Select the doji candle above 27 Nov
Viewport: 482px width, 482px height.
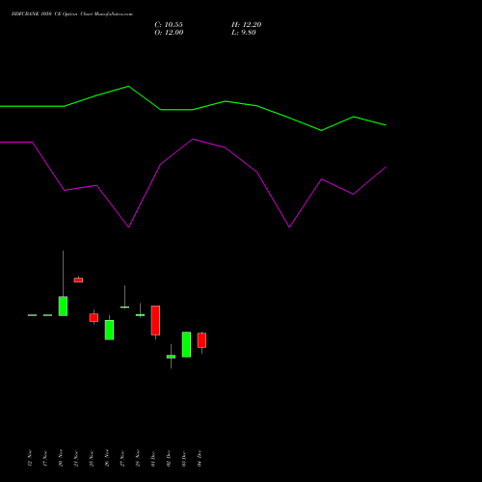tap(124, 308)
